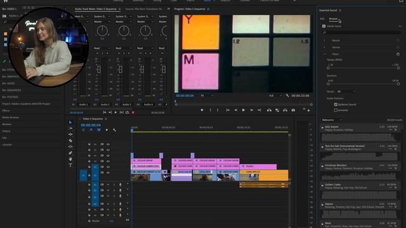Reset filters in Essential Sound panel
This screenshot has height=228, width=406.
coord(398,54)
